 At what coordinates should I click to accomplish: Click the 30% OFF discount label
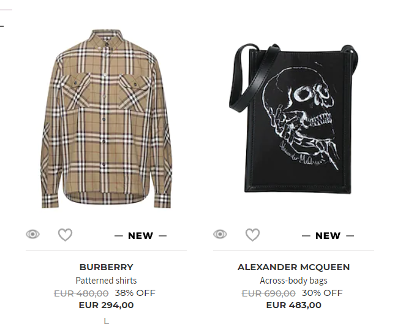tap(322, 293)
